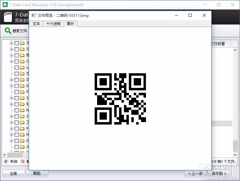The height and width of the screenshot is (181, 240).
Task: Maximize the file preview window
Action: 190,15
